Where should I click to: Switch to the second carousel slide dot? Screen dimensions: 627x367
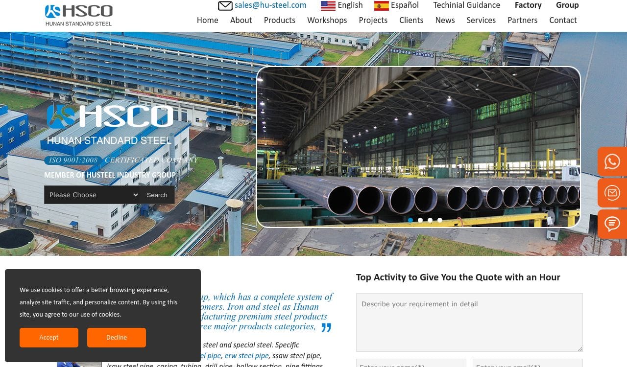(x=420, y=220)
